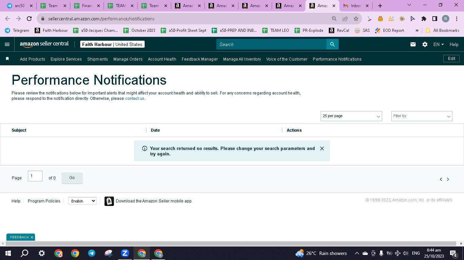The width and height of the screenshot is (464, 260).
Task: Click the white bookmark flag icon beside Add Products
Action: (x=7, y=59)
